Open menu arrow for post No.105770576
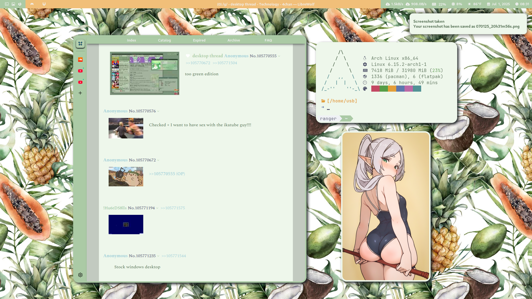The width and height of the screenshot is (532, 299). coord(158,111)
